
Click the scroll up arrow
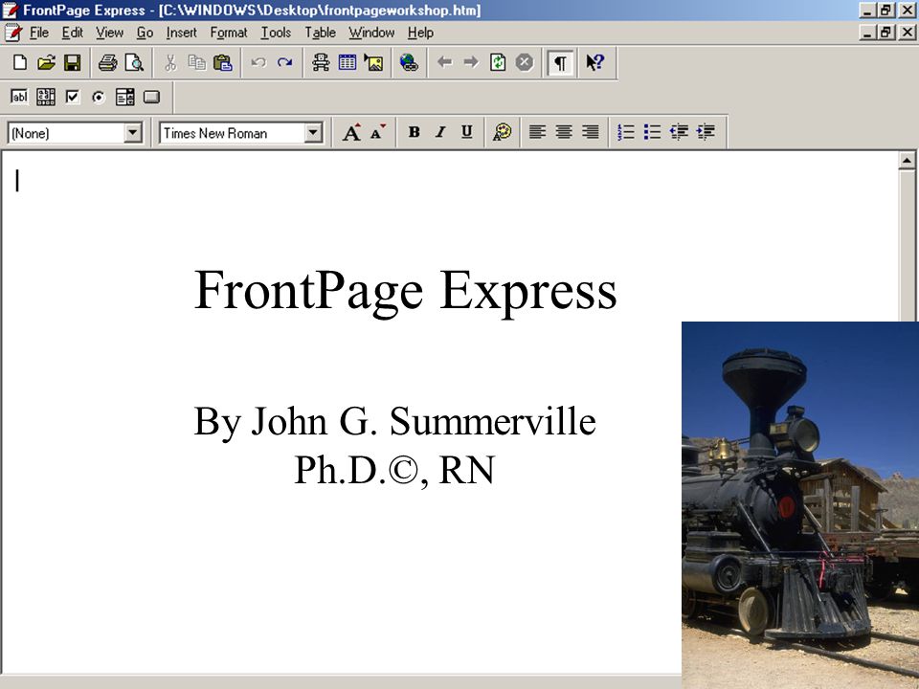[x=907, y=161]
